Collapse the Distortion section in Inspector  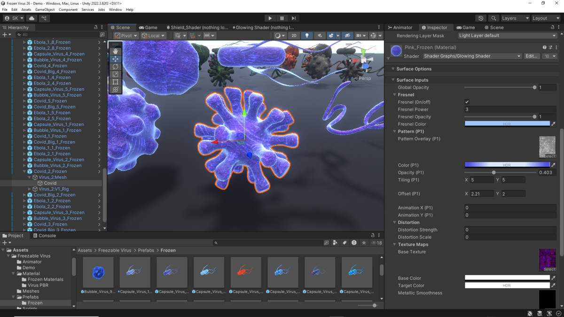point(394,222)
